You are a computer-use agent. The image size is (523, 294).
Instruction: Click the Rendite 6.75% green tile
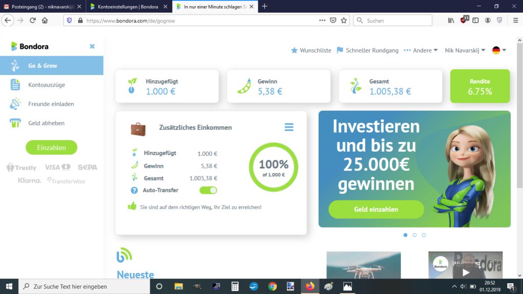480,86
